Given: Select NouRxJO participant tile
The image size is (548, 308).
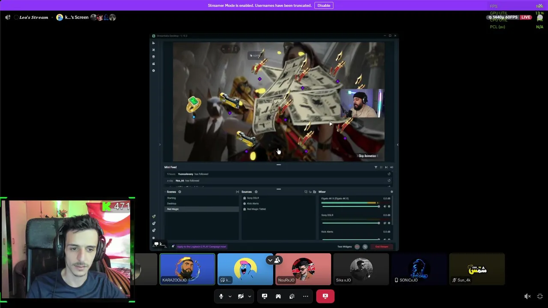Looking at the screenshot, I should pyautogui.click(x=303, y=269).
